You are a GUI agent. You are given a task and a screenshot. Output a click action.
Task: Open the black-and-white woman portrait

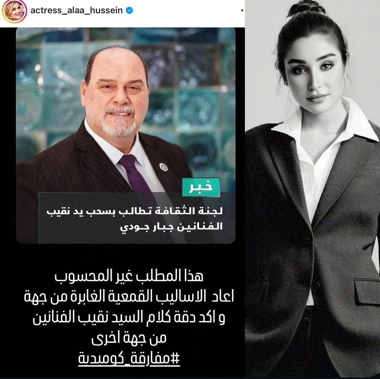point(312,189)
